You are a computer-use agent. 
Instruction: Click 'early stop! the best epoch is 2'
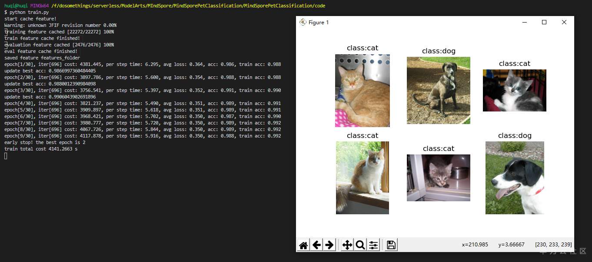tap(45, 142)
